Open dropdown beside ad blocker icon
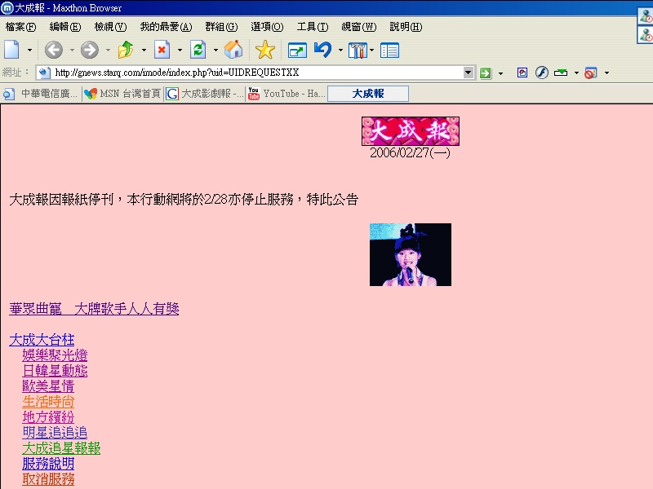Viewport: 653px width, 489px height. 606,73
